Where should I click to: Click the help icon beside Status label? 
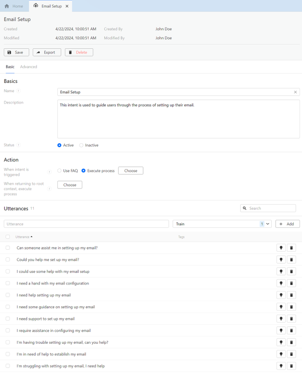[19, 145]
